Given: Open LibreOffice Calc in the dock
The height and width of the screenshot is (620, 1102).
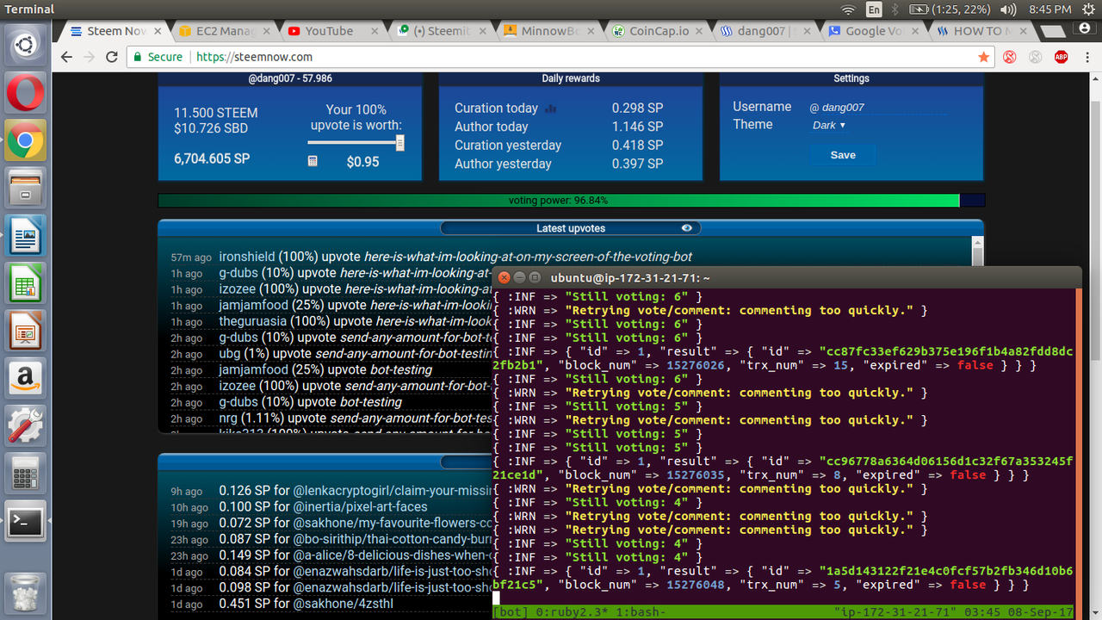Looking at the screenshot, I should click(26, 283).
